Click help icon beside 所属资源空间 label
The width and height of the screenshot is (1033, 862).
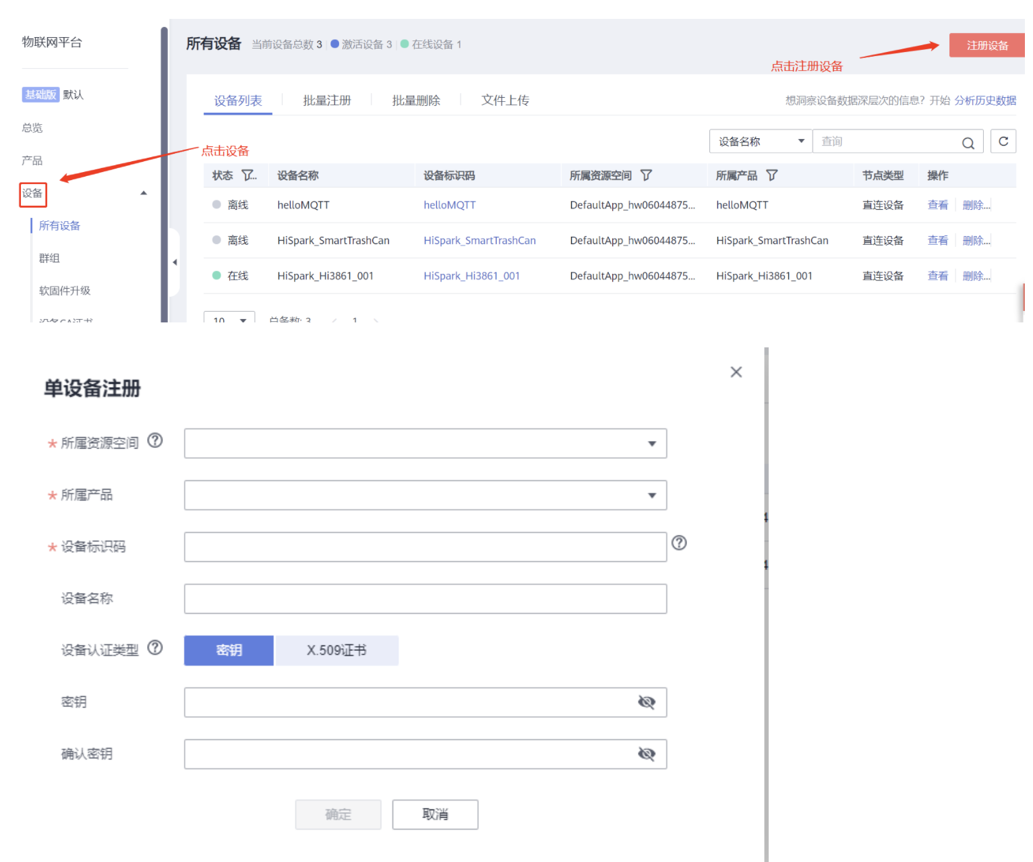click(x=155, y=441)
